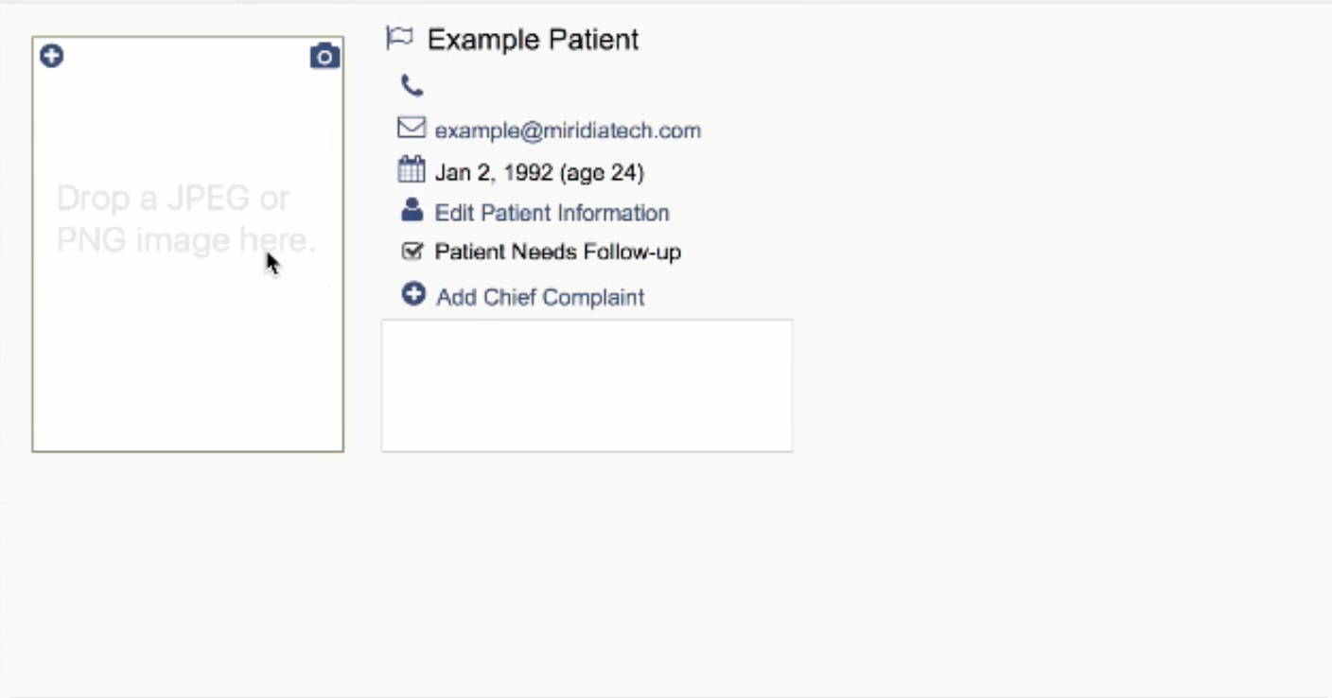Open Edit Patient Information
Screen dimensions: 1332x698
552,213
